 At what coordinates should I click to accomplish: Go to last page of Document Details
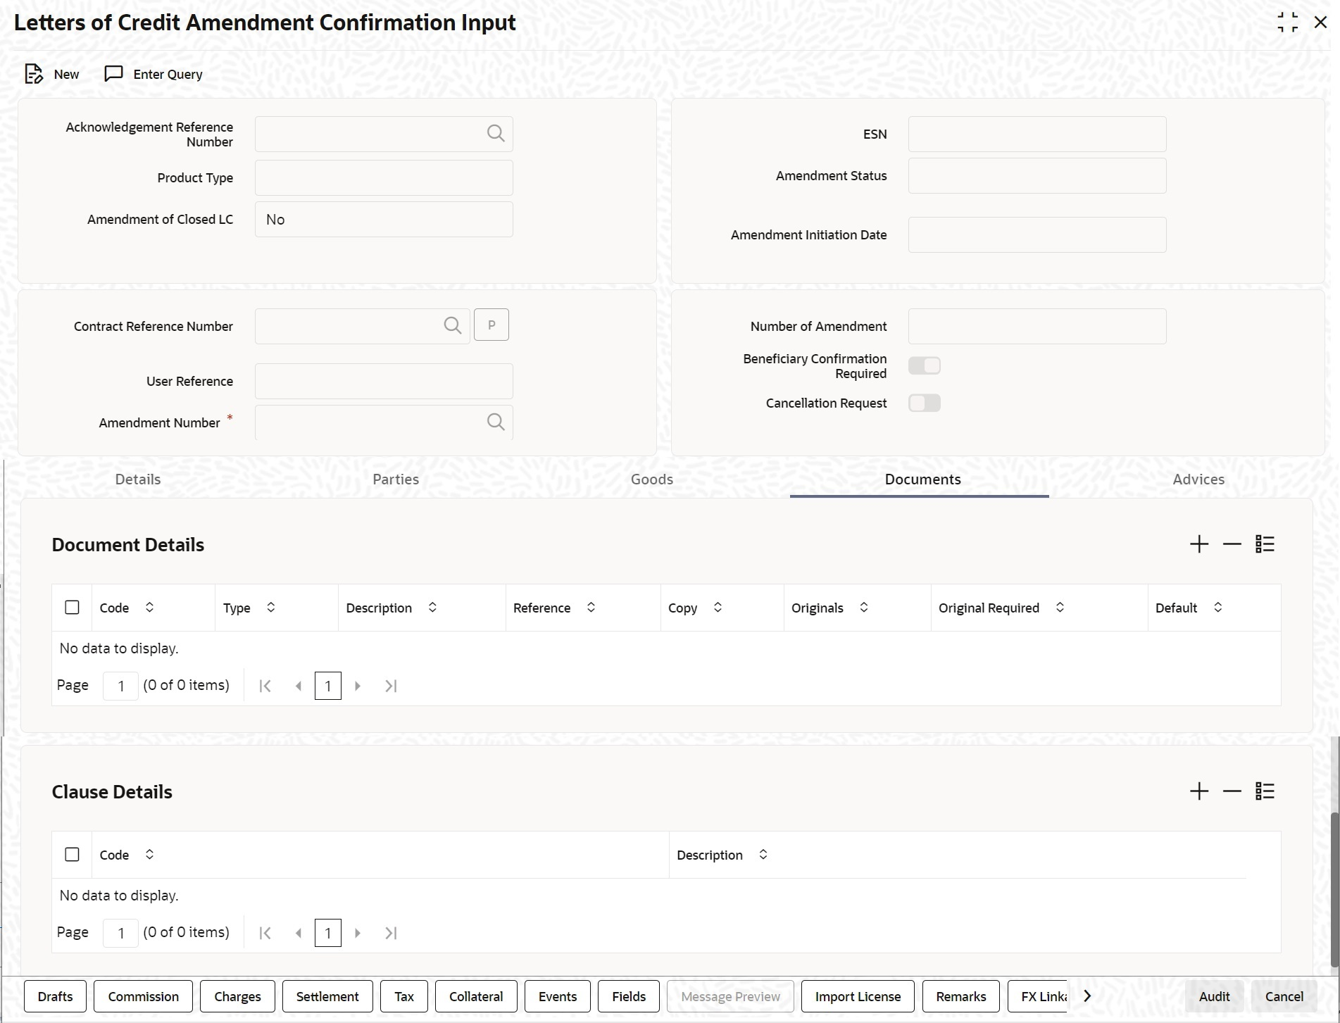[x=392, y=686]
